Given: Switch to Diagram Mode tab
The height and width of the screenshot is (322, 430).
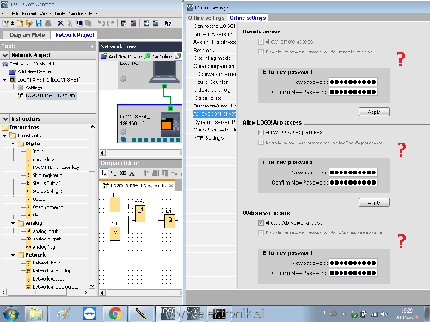Looking at the screenshot, I should pyautogui.click(x=28, y=35).
